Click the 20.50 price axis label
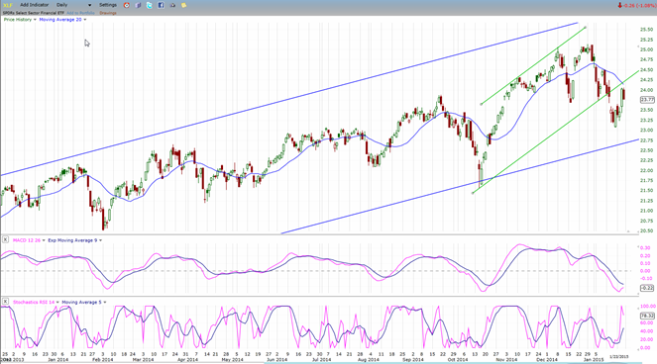The height and width of the screenshot is (364, 657). coord(646,230)
